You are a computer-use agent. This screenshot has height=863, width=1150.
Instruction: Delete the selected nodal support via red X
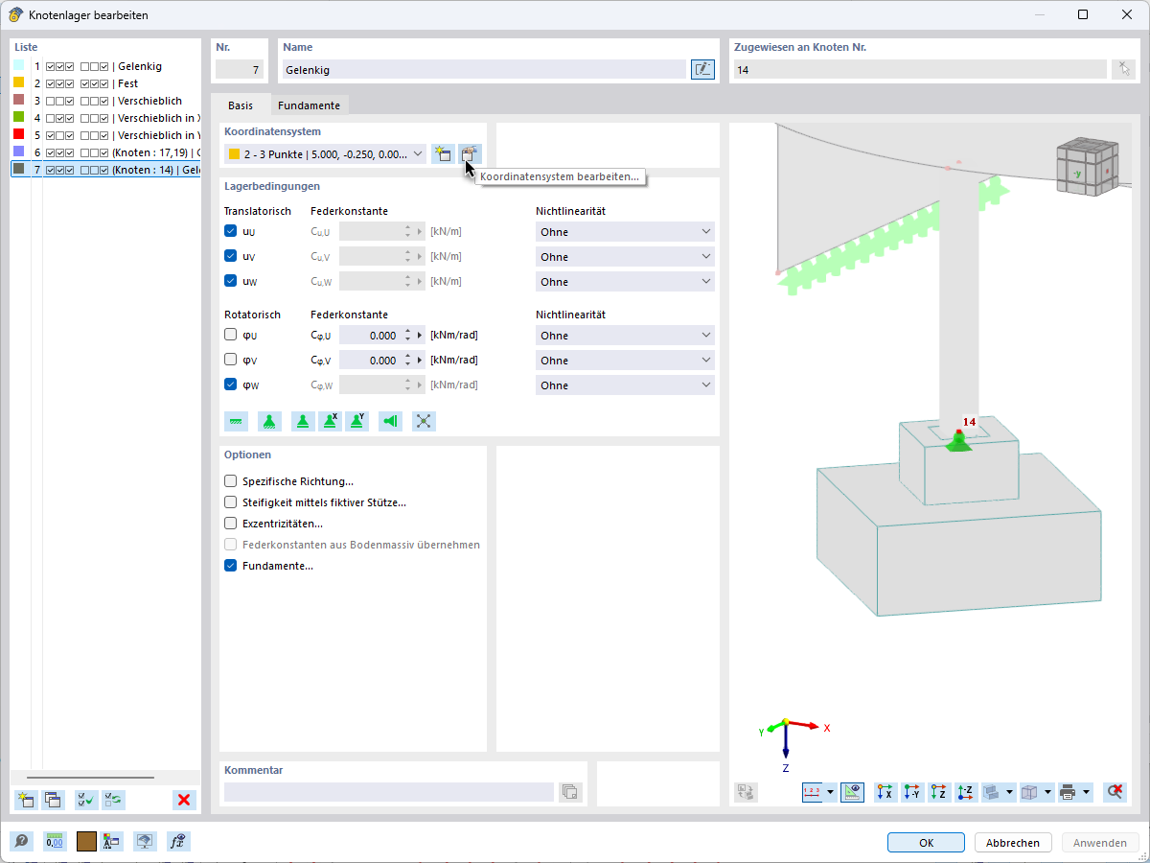point(184,800)
